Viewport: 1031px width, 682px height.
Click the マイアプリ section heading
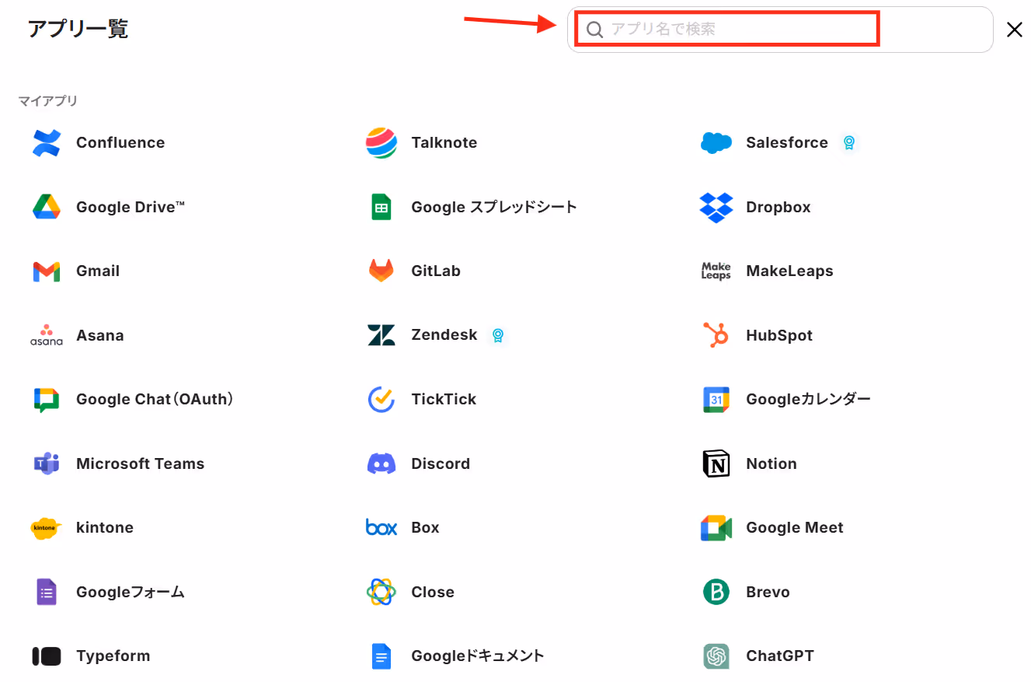48,101
